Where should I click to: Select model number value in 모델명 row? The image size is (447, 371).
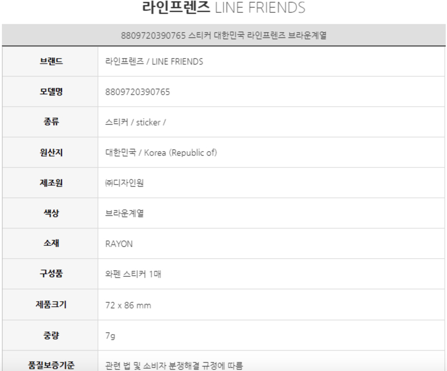(x=138, y=92)
